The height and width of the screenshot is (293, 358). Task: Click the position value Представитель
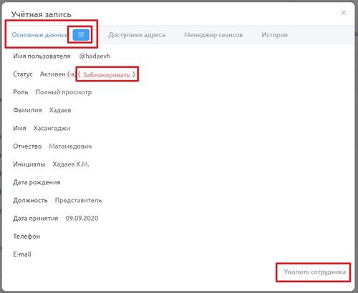pos(78,200)
